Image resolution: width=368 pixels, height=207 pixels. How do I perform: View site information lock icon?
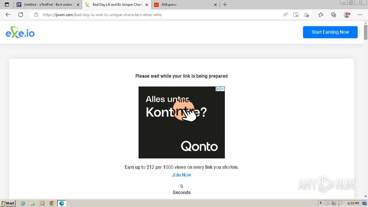coord(36,15)
